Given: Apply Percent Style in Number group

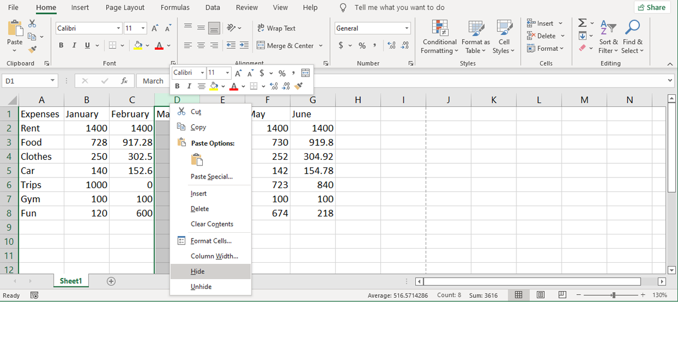Looking at the screenshot, I should 362,45.
